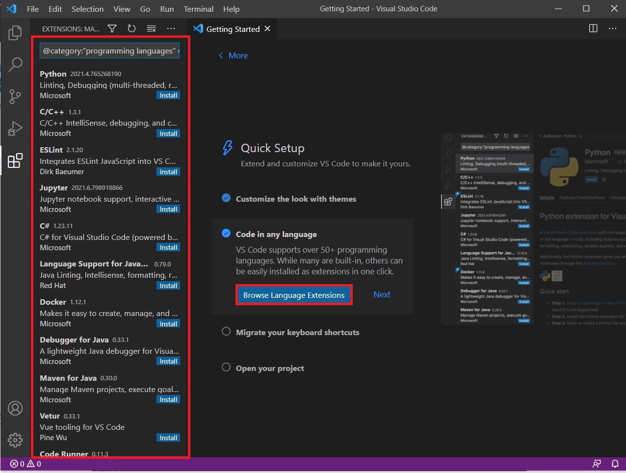Open the Run and Debug view
The height and width of the screenshot is (473, 626).
(15, 129)
